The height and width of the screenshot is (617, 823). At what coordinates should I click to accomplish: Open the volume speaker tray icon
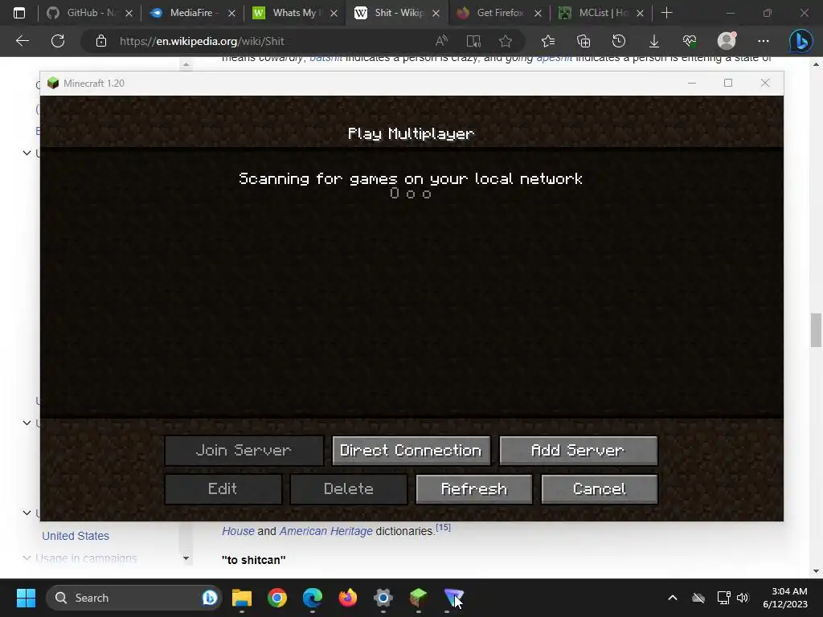coord(742,598)
